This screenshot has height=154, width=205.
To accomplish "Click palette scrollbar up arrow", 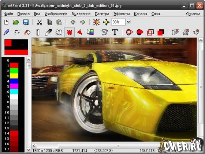I will pyautogui.click(x=29, y=60).
